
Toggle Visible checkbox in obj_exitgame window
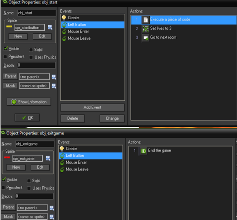[4, 180]
